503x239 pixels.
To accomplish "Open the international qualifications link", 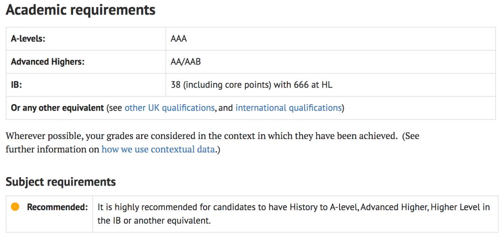I will tap(288, 108).
